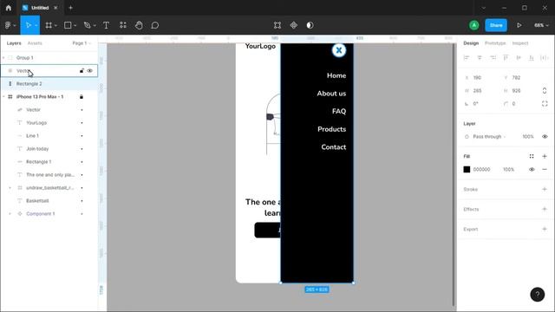Image resolution: width=555 pixels, height=312 pixels.
Task: Toggle visibility of the top Vector layer
Action: [90, 71]
